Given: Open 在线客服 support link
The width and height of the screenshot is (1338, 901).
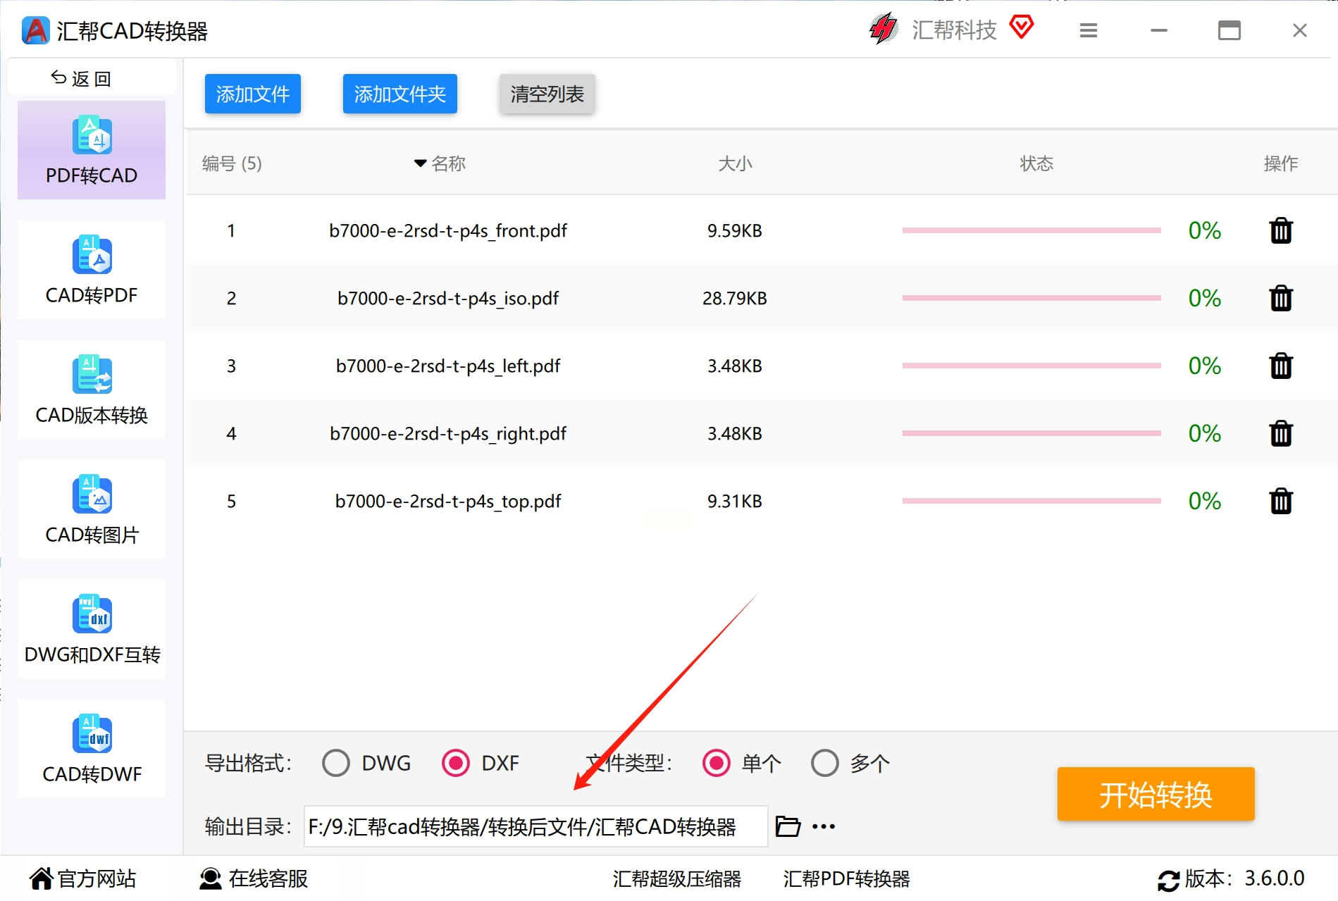Looking at the screenshot, I should point(254,879).
